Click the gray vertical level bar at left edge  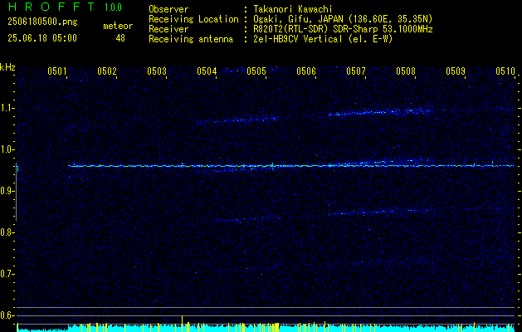(17, 192)
